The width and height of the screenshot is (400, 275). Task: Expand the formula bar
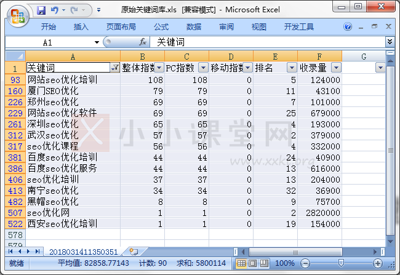point(390,42)
